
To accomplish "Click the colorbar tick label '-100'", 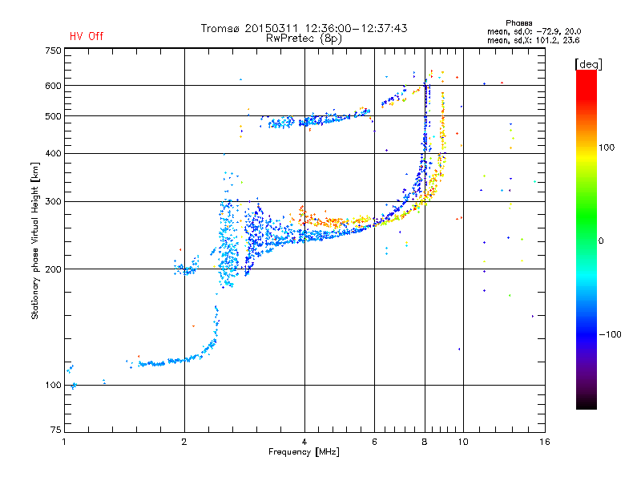I will (610, 334).
